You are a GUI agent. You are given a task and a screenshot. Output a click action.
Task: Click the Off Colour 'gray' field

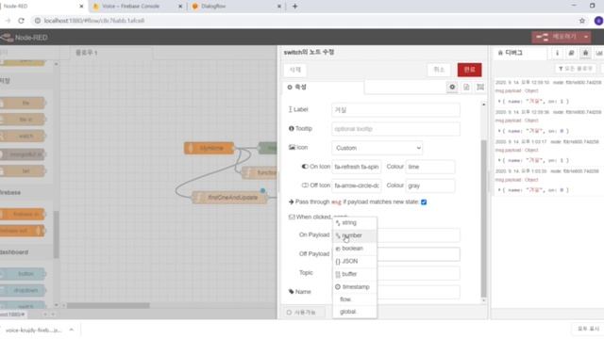[x=430, y=186]
